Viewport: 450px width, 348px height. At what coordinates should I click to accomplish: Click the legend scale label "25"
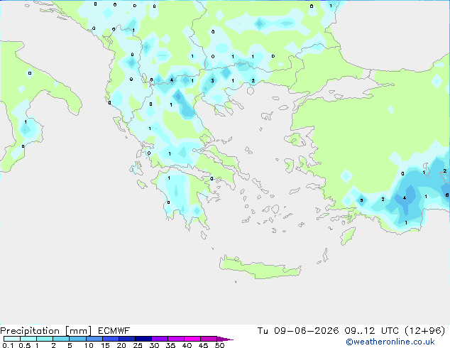click(138, 345)
